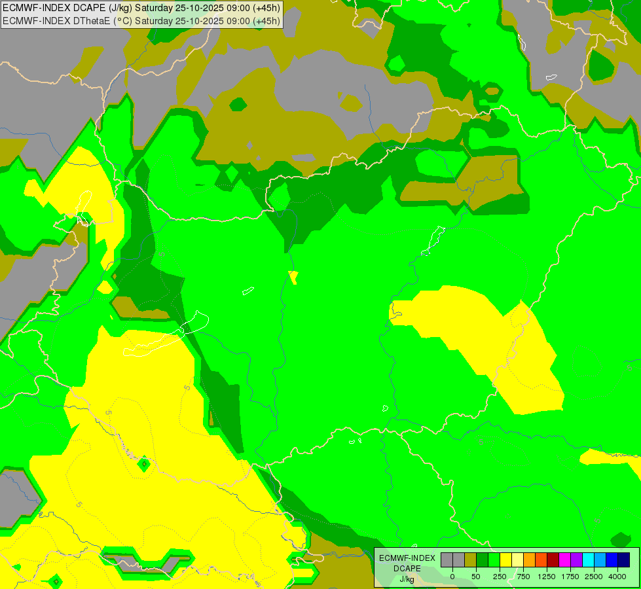This screenshot has width=641, height=589.
Task: Click the magenta legend swatch
Action: point(564,560)
